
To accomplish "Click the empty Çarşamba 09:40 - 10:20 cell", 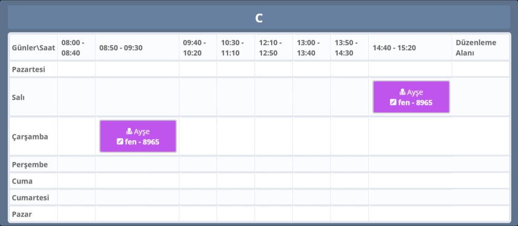I will click(197, 136).
